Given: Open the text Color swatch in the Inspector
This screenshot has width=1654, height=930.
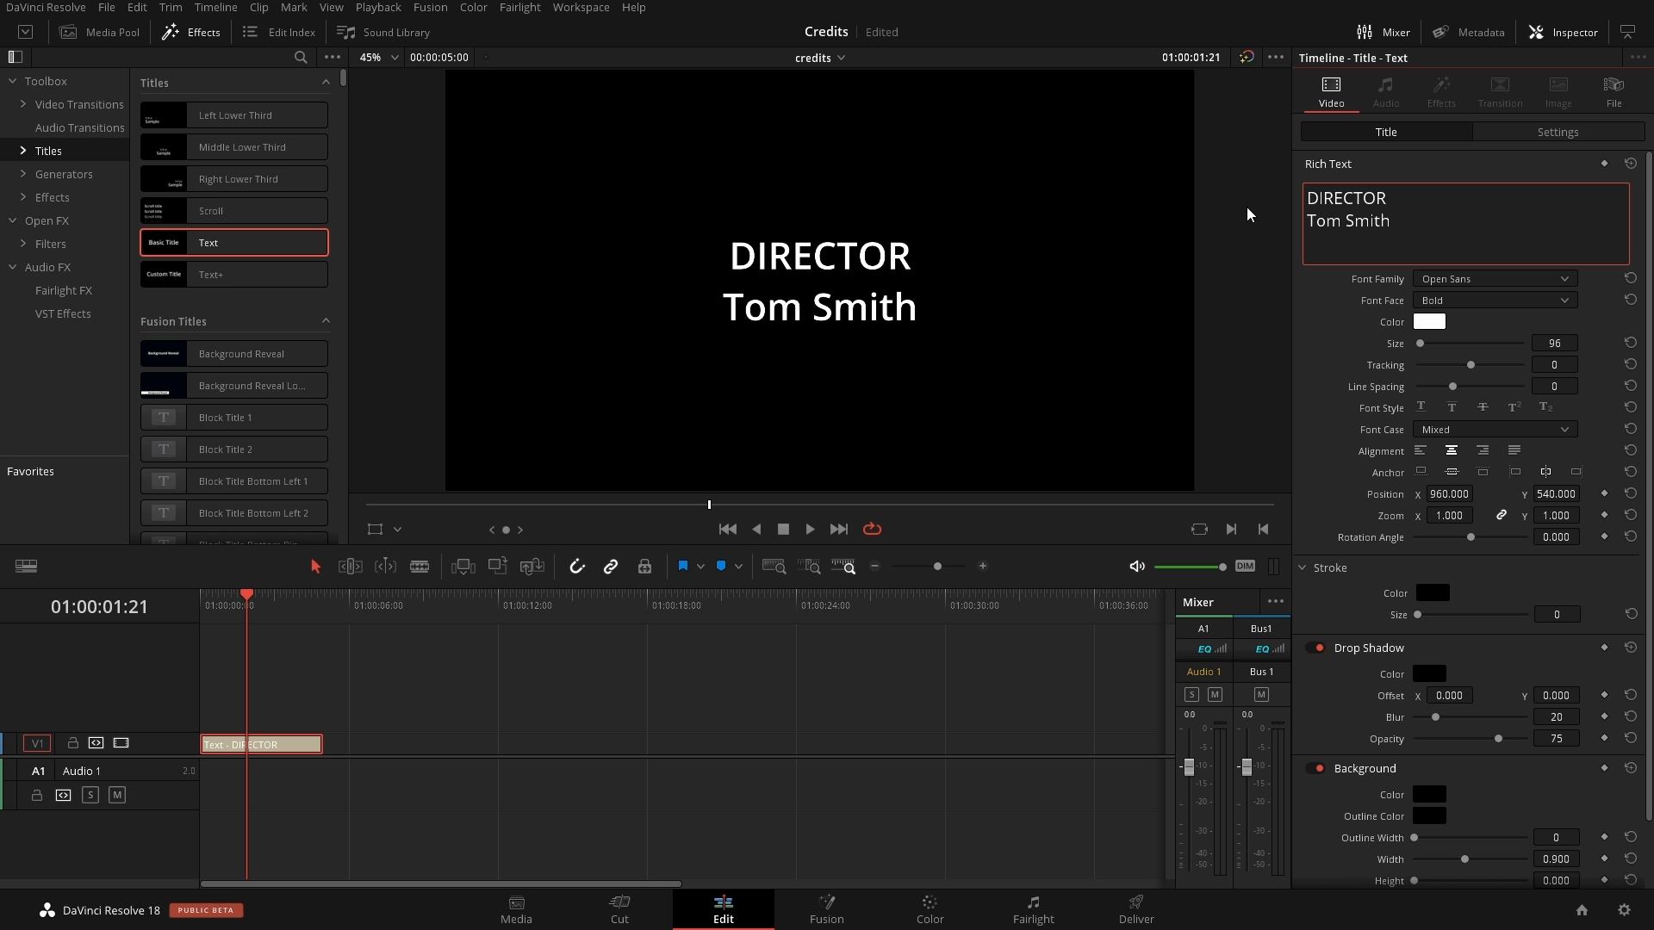Looking at the screenshot, I should click(x=1430, y=321).
